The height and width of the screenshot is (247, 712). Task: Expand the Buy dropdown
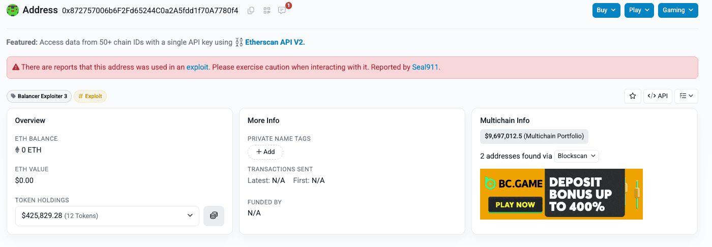pyautogui.click(x=606, y=10)
